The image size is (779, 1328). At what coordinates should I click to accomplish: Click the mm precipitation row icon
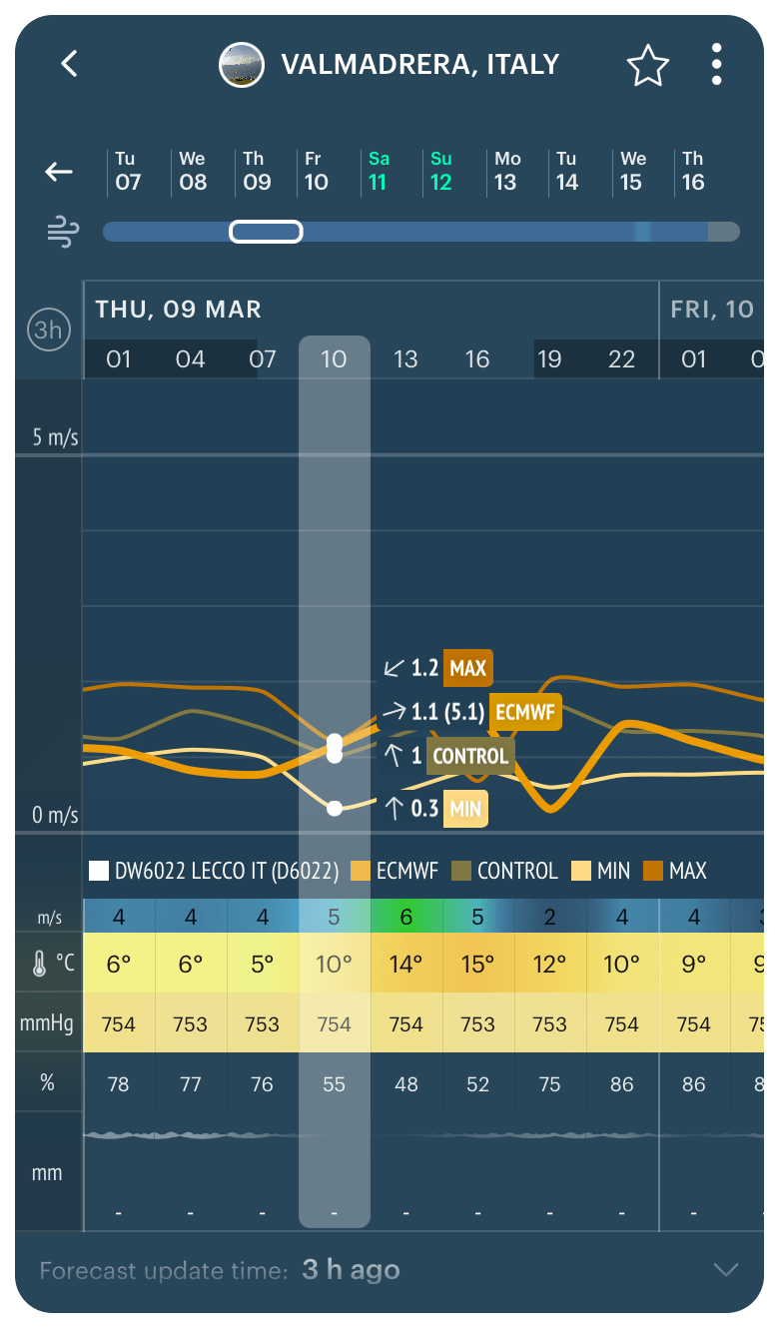tap(47, 1172)
